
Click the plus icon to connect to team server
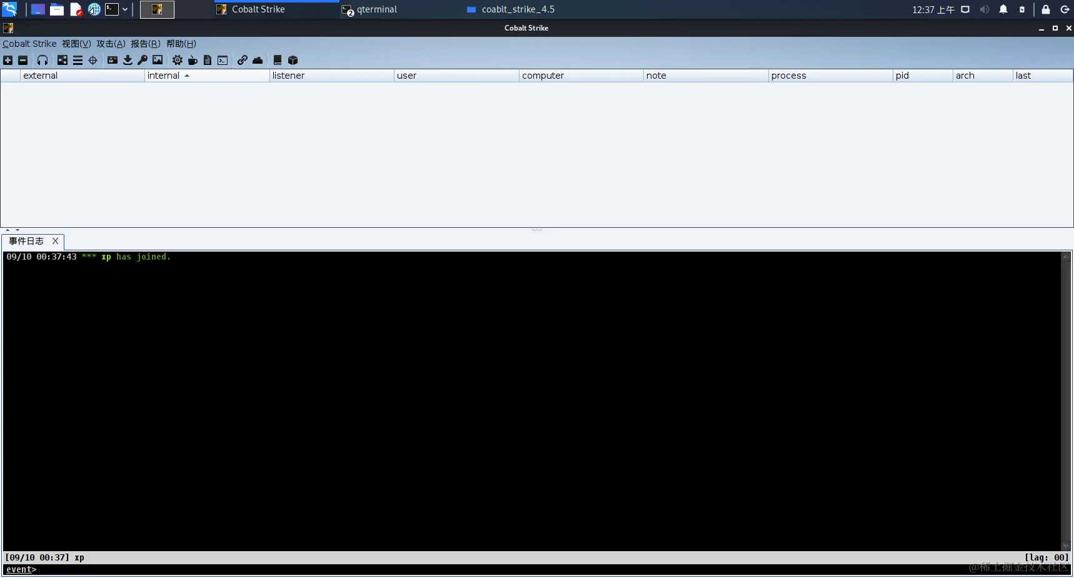tap(8, 60)
